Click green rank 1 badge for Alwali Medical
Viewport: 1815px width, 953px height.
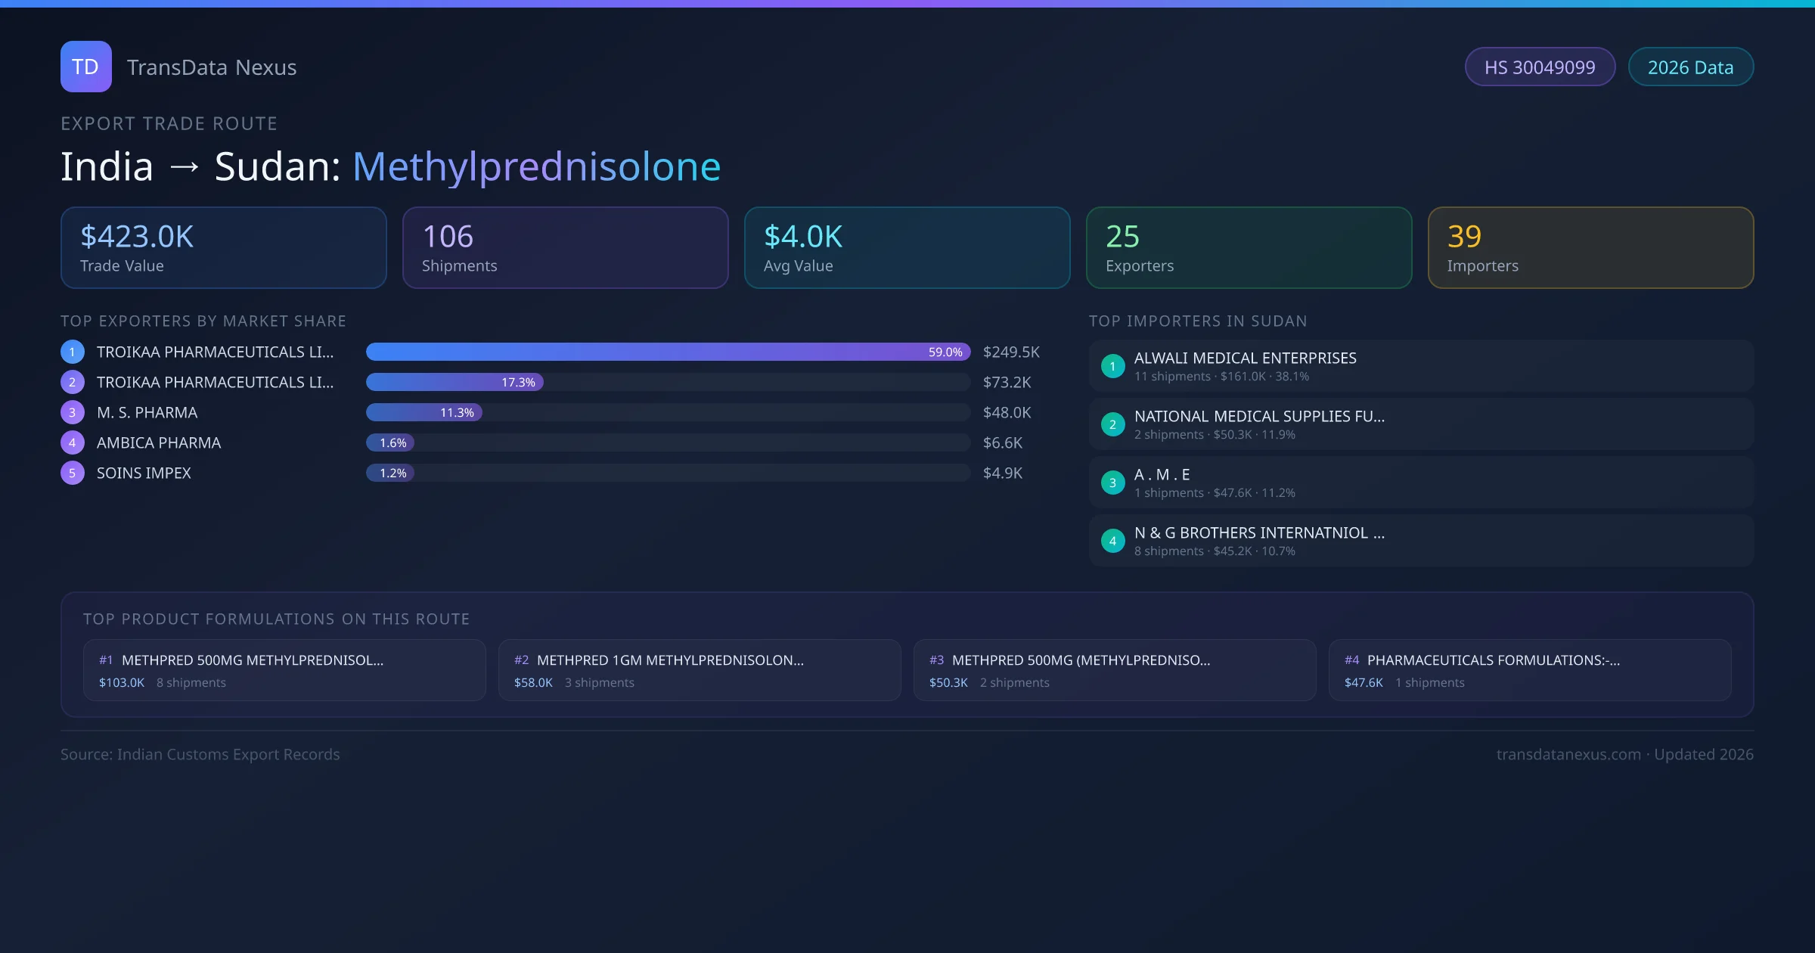1112,366
